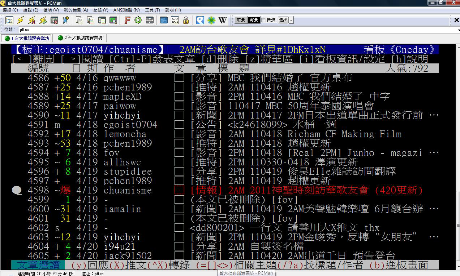The height and width of the screenshot is (276, 460).
Task: Open the Wikipedia 'W' search icon
Action: (x=223, y=20)
